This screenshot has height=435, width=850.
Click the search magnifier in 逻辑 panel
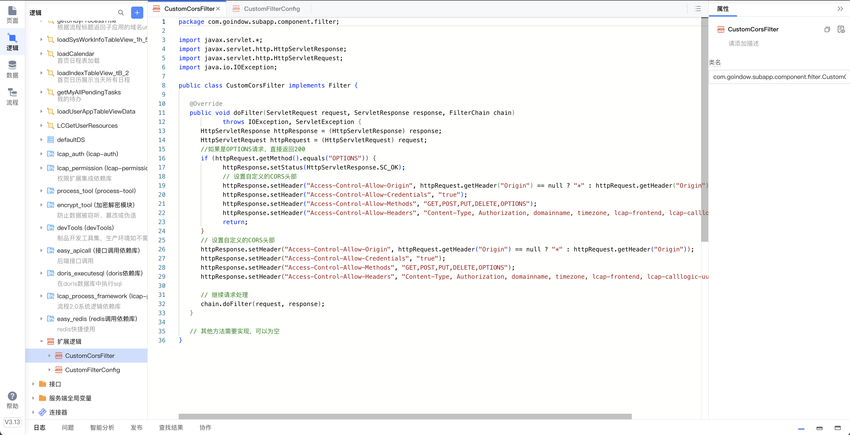click(x=121, y=13)
